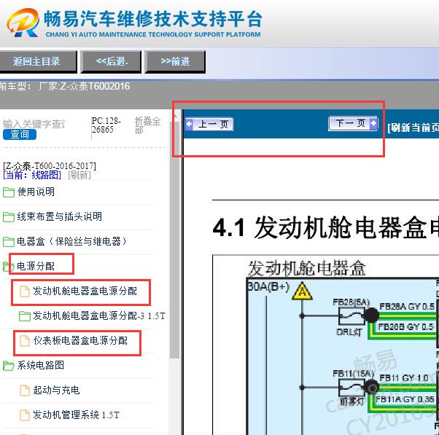Expand the 线束布置与插头说明 folder

click(x=59, y=216)
